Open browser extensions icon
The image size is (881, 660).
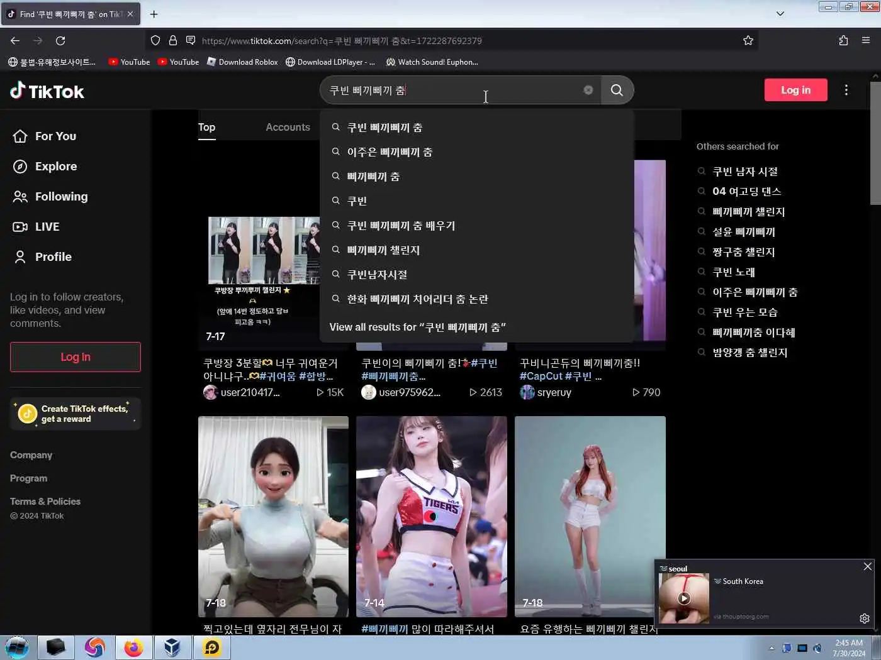(843, 40)
